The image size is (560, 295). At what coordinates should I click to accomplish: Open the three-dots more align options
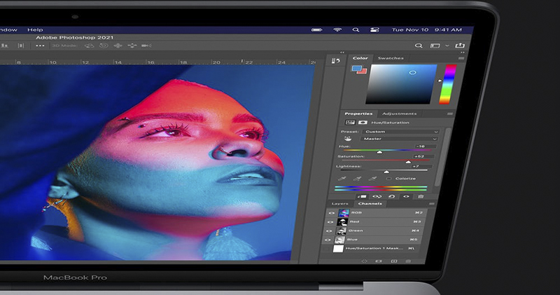[x=40, y=46]
